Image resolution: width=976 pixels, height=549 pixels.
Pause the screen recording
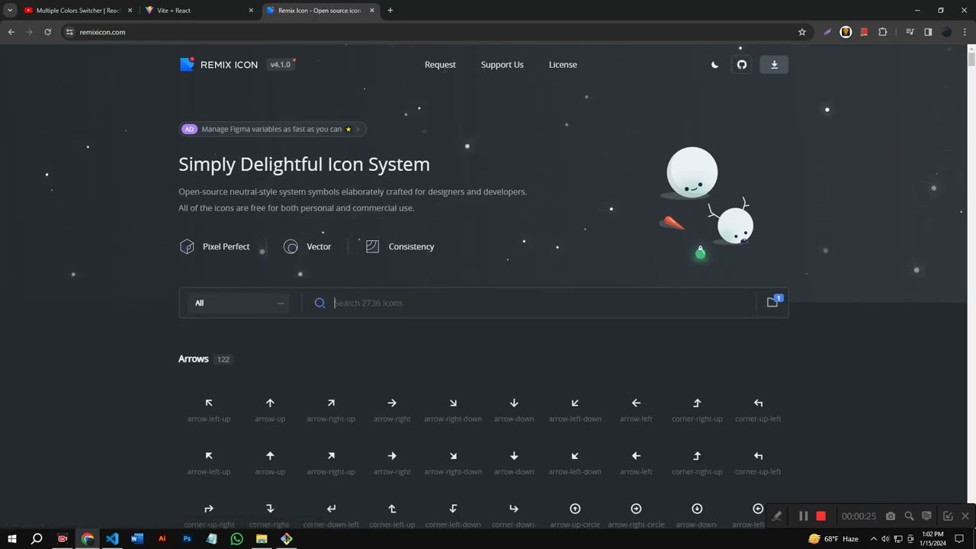803,516
